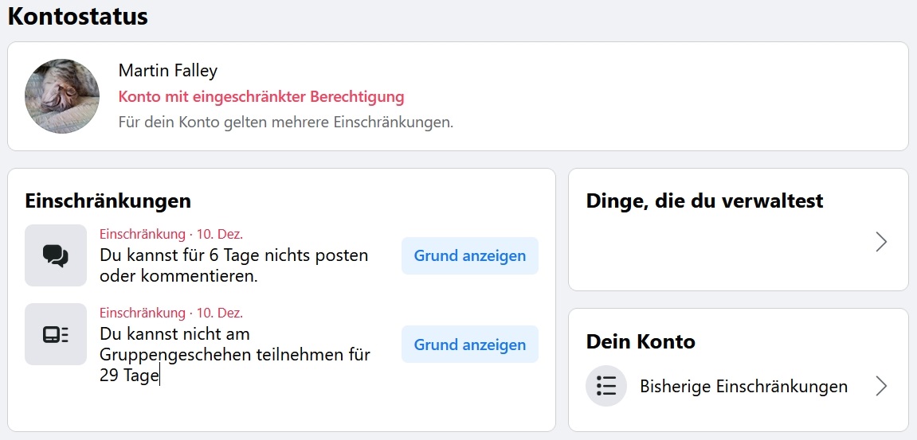This screenshot has height=440, width=917.
Task: Expand the 'Dinge, die du verwaltest' chevron
Action: click(x=880, y=242)
